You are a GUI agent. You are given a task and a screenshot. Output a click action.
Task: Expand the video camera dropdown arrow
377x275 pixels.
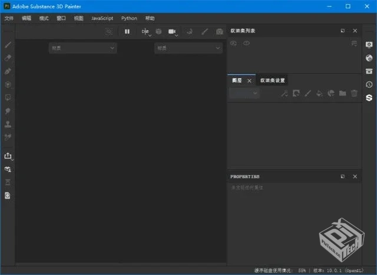(x=177, y=35)
